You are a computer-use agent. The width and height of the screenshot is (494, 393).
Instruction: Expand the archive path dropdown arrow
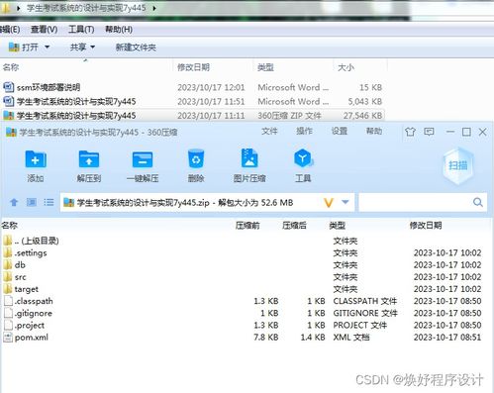[346, 202]
